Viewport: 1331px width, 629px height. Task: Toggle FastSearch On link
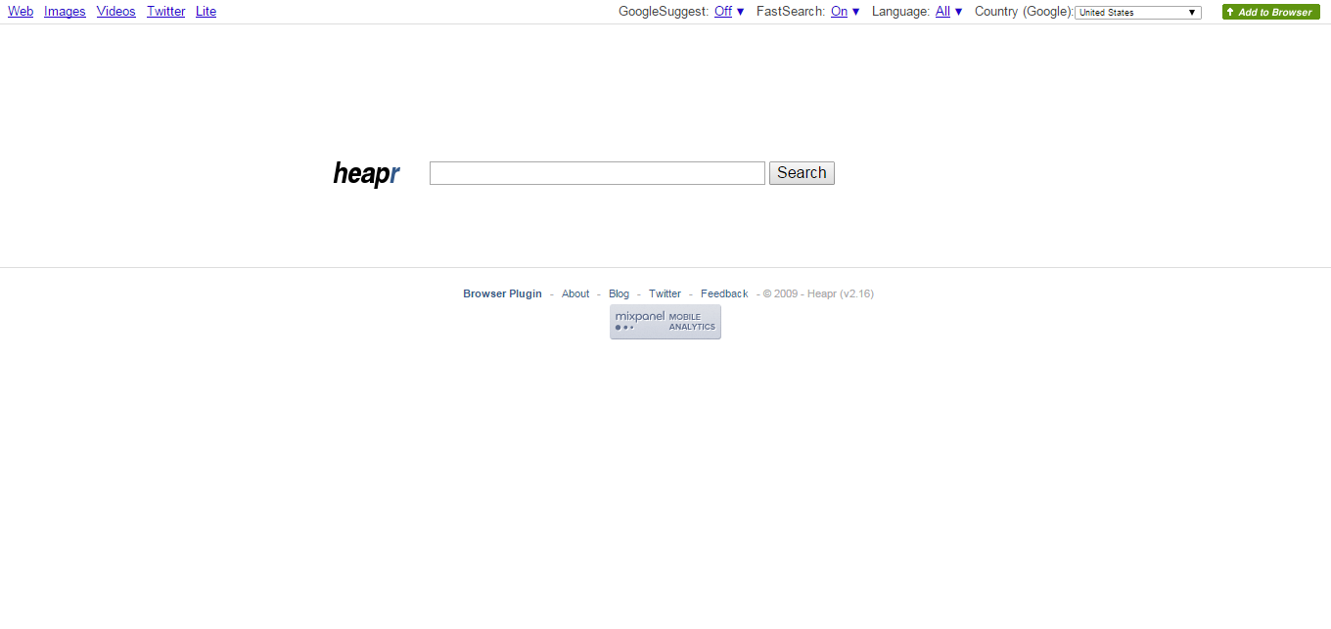(x=839, y=12)
